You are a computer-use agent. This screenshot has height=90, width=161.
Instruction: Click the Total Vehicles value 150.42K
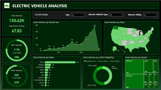coord(17,20)
